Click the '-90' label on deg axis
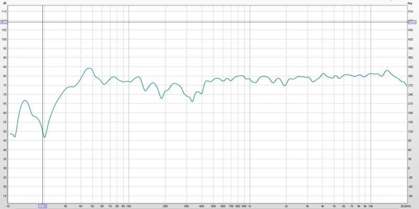 click(x=410, y=195)
